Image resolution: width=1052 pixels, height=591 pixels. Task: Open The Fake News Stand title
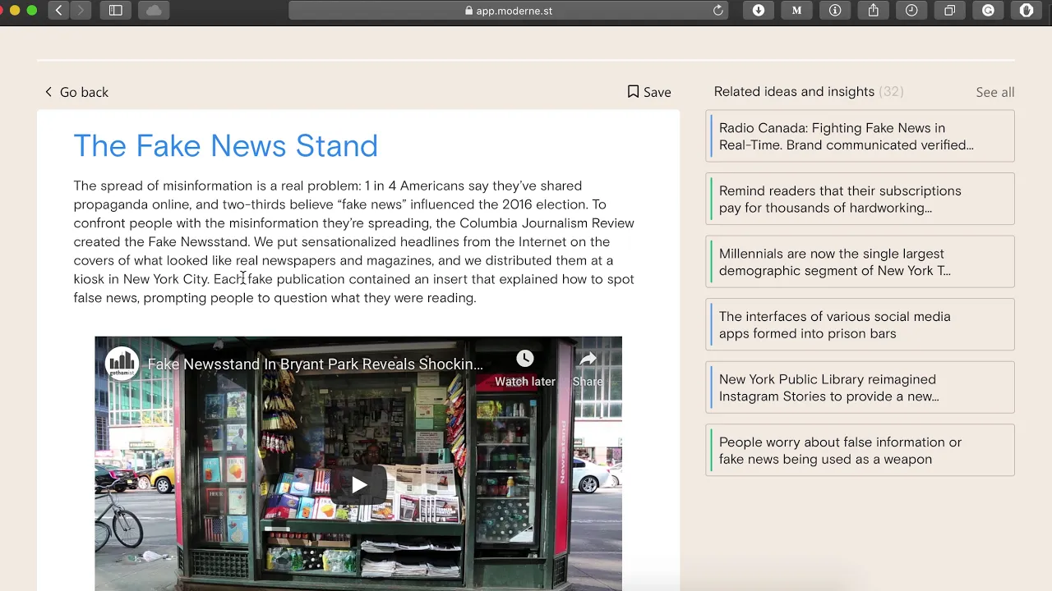[225, 146]
